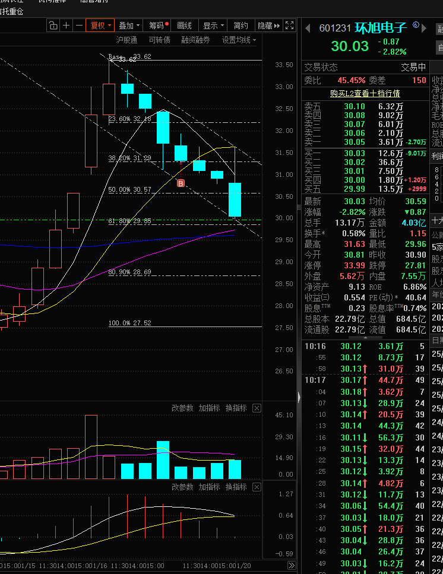Click the 涨停 price 33.99
Screen dimensions: 443x574
(355, 265)
